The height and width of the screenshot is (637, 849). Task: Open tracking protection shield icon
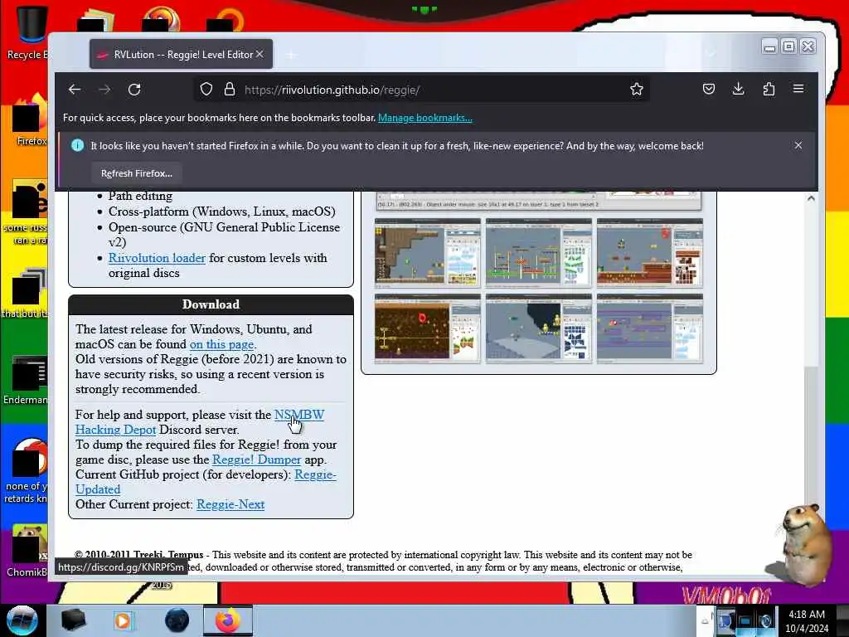click(206, 90)
